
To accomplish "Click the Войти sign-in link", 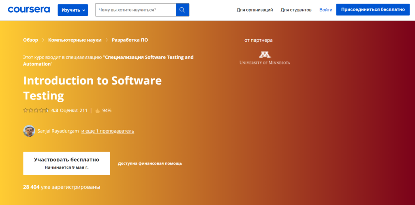I will (x=325, y=10).
